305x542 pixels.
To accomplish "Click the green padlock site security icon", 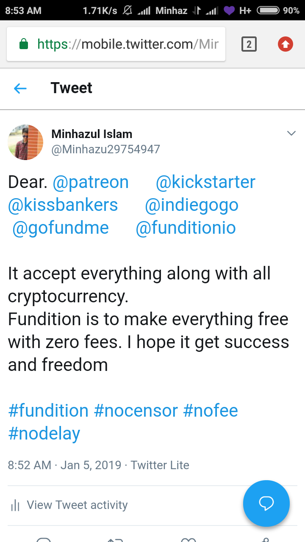I will [x=24, y=44].
